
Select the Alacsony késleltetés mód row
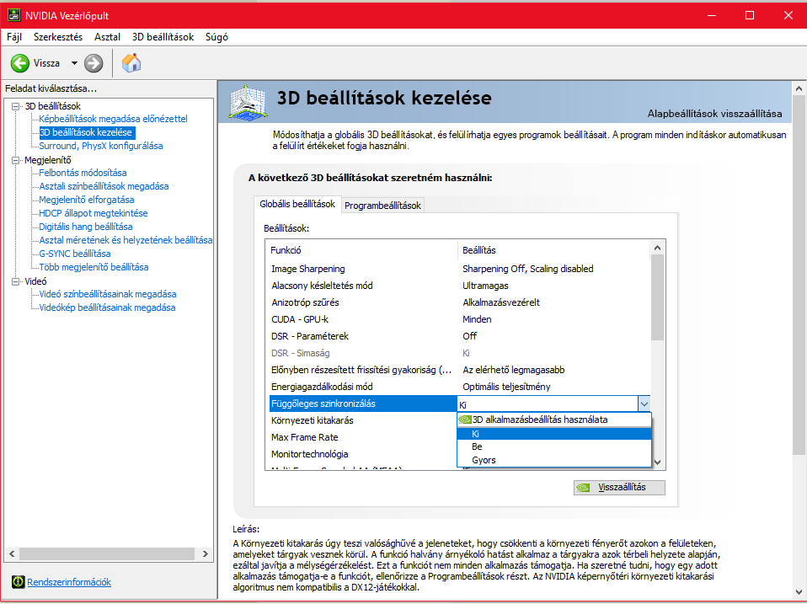[x=460, y=286]
